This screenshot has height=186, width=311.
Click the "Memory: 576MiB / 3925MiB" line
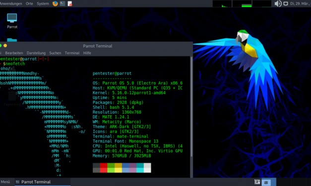tap(122, 156)
